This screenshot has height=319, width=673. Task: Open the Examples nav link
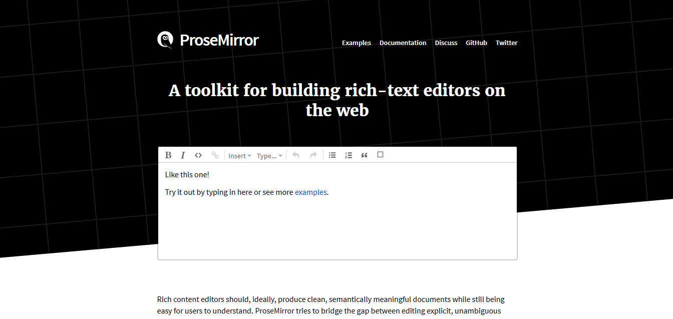pos(357,43)
